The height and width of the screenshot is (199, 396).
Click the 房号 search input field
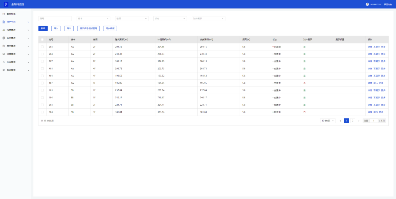[55, 18]
